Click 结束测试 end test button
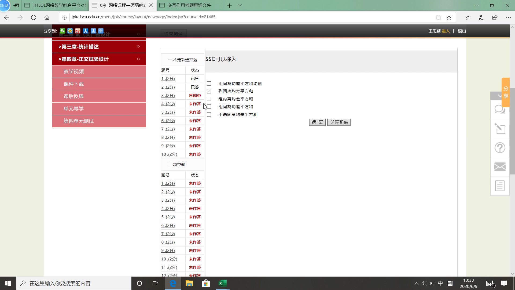The height and width of the screenshot is (290, 515). [173, 34]
